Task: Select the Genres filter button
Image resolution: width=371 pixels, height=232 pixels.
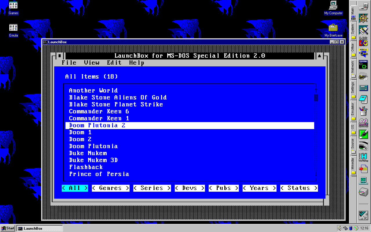Action: pyautogui.click(x=110, y=188)
